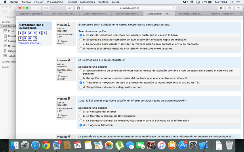The width and height of the screenshot is (244, 152).
Task: Open the Historial menu
Action: click(x=72, y=2)
